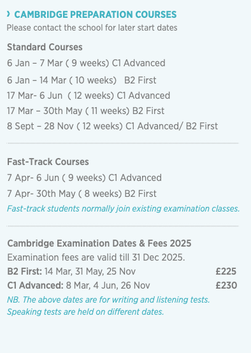Open the Cambridge Preparation Courses heading
The image size is (251, 353).
point(95,15)
